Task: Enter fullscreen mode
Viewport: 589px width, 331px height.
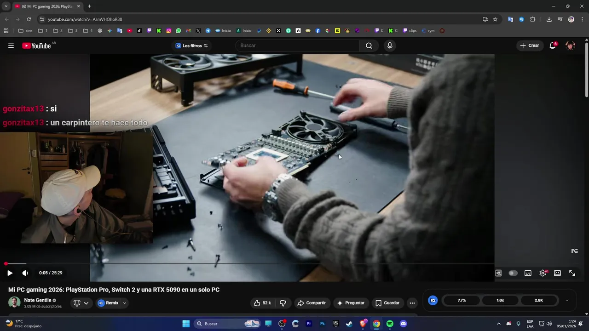Action: [572, 273]
